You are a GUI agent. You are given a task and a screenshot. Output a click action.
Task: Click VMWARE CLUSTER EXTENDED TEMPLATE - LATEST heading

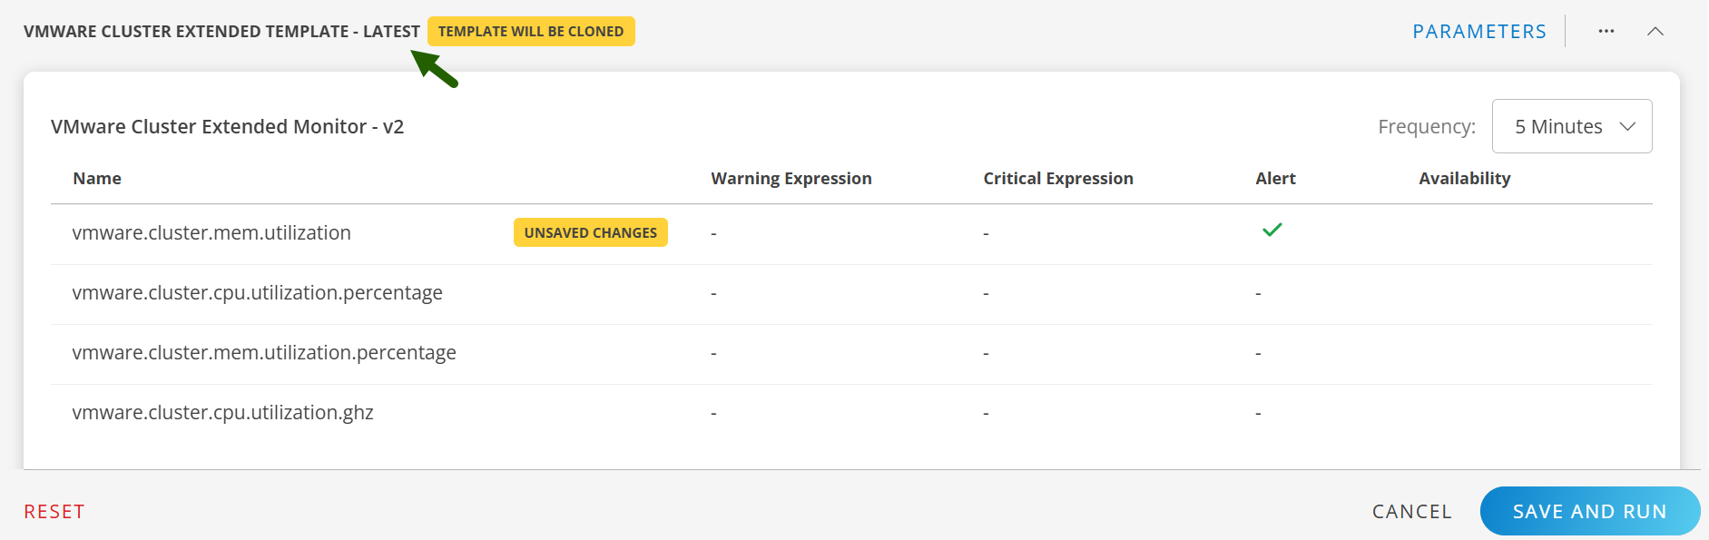221,32
